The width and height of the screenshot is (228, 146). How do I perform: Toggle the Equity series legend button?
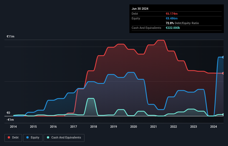tap(33, 138)
